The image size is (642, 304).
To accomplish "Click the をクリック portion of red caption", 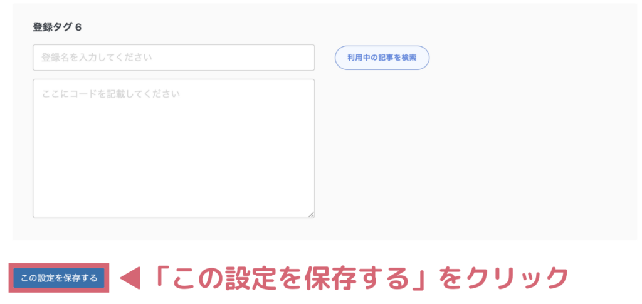I will tap(502, 279).
